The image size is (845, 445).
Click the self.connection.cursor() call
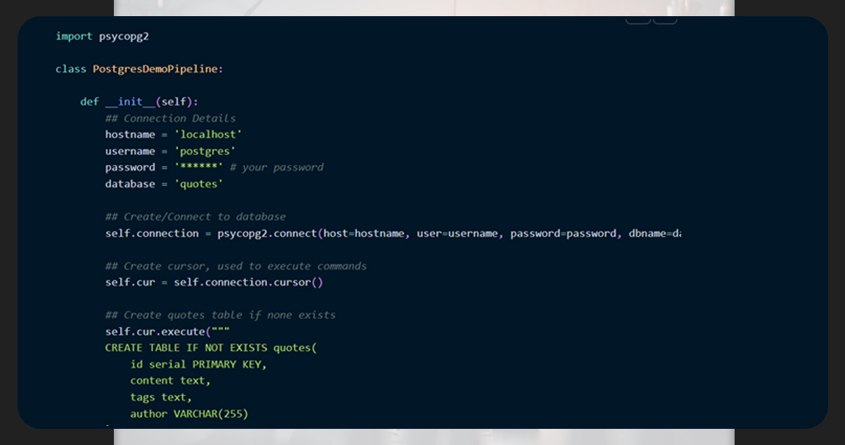tap(248, 282)
